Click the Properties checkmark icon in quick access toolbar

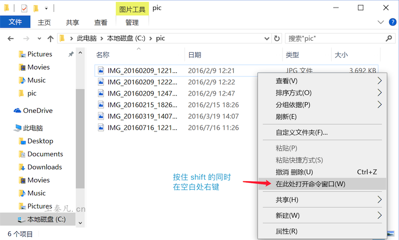(x=24, y=9)
